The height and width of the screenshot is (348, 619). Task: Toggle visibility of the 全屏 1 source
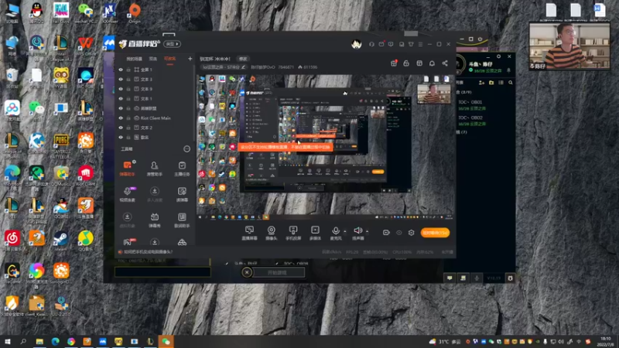click(121, 70)
